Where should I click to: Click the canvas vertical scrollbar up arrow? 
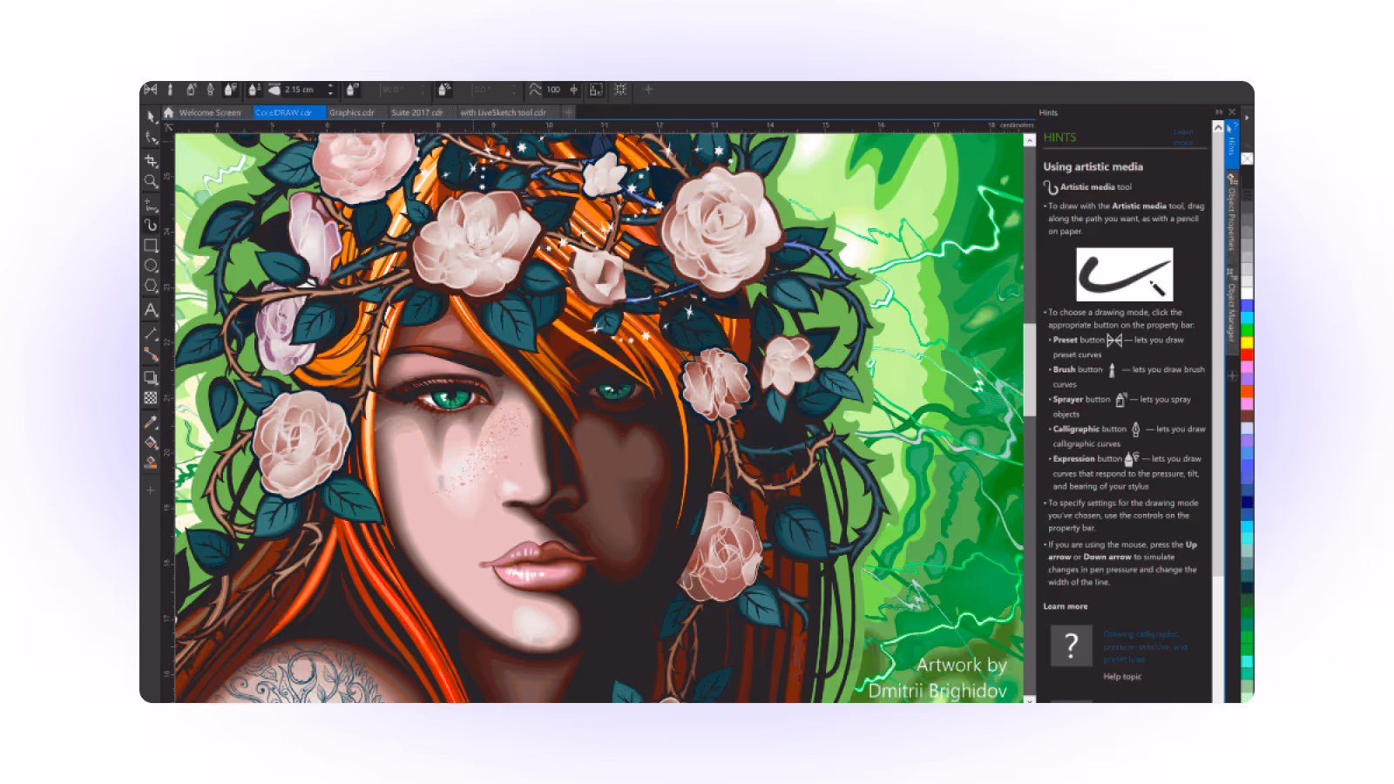point(1029,139)
